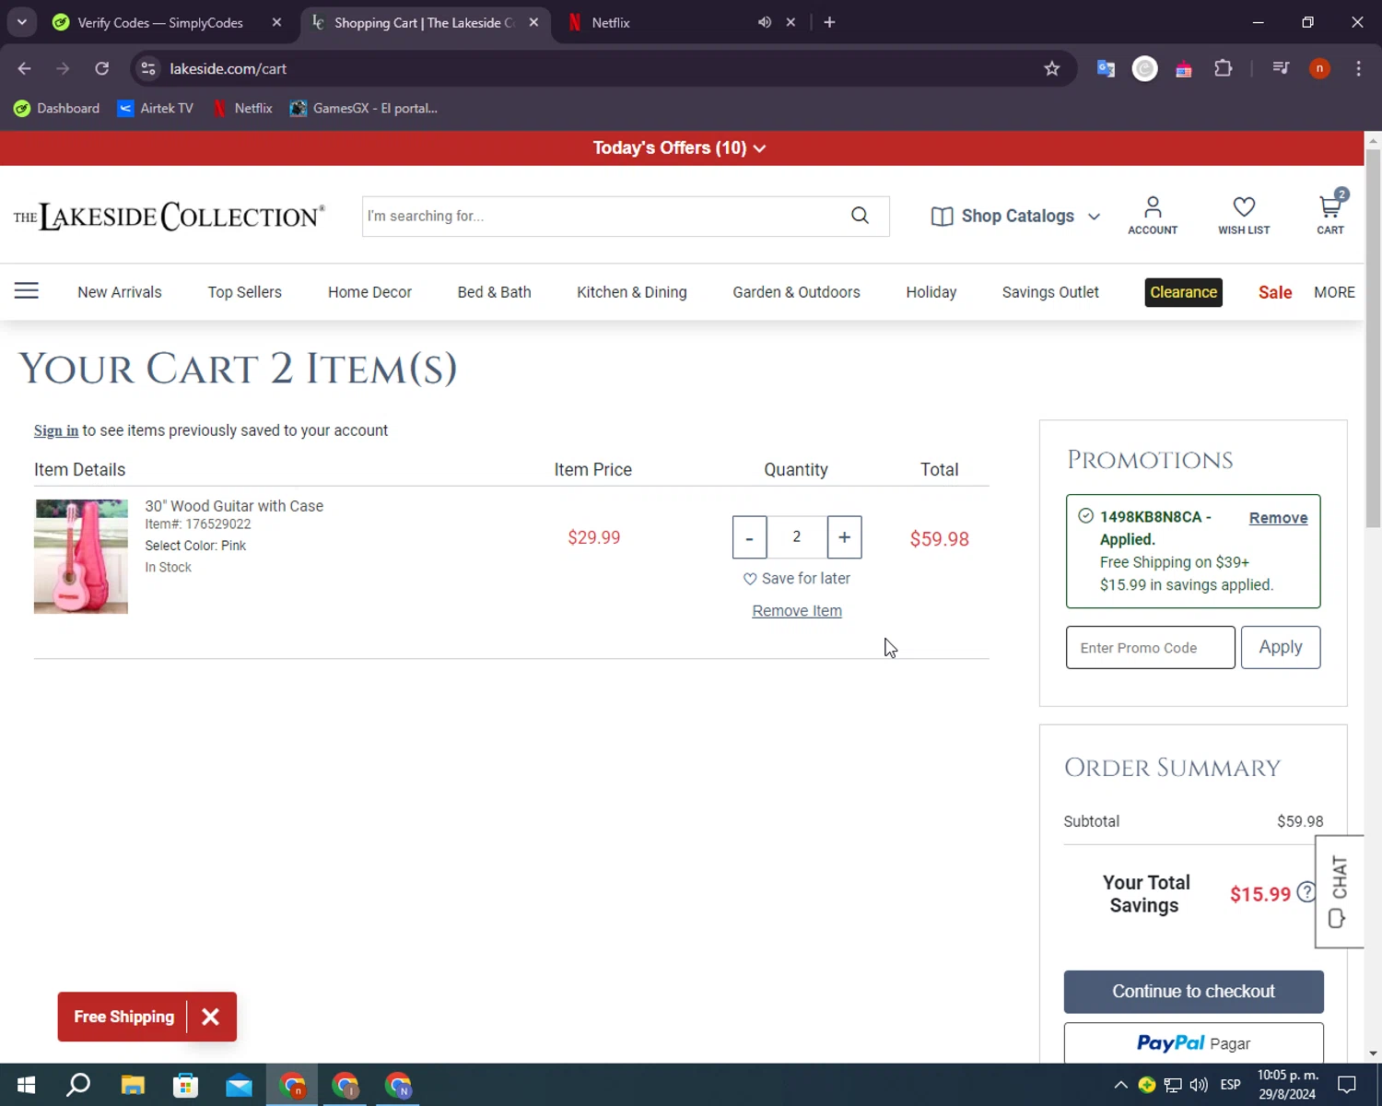Viewport: 1382px width, 1106px height.
Task: Open New Arrivals category
Action: click(x=120, y=292)
